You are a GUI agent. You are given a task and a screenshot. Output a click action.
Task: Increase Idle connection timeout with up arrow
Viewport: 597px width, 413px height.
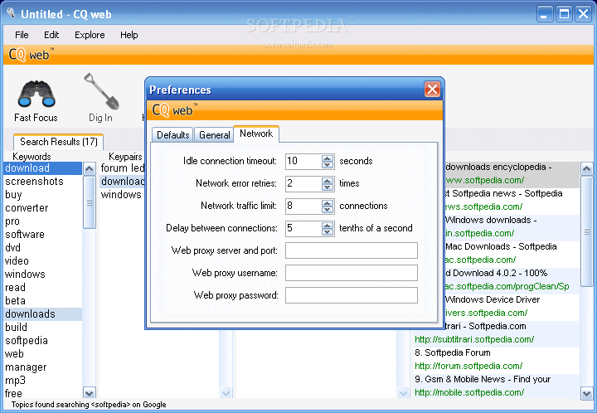point(328,158)
